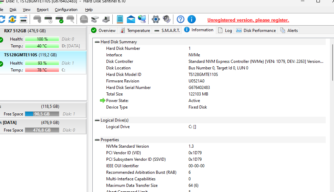Click the blue notepad report icon
The height and width of the screenshot is (192, 334).
(x=120, y=19)
